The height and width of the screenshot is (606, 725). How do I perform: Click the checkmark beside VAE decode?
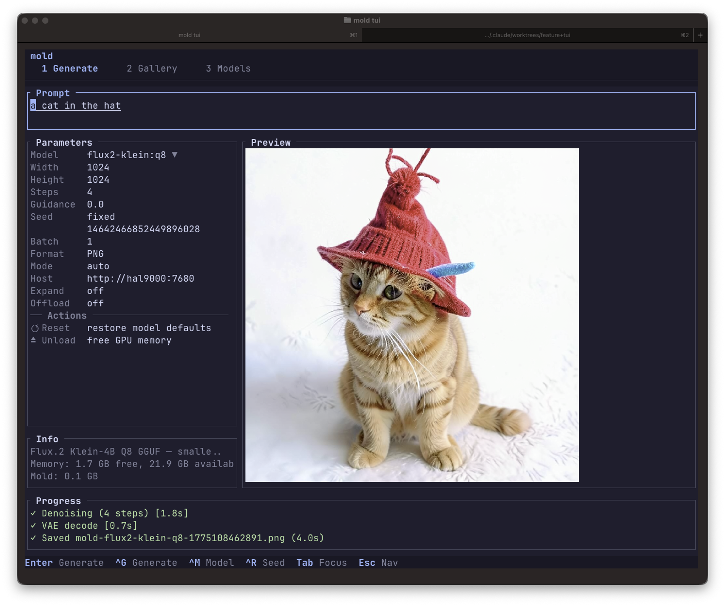[33, 526]
